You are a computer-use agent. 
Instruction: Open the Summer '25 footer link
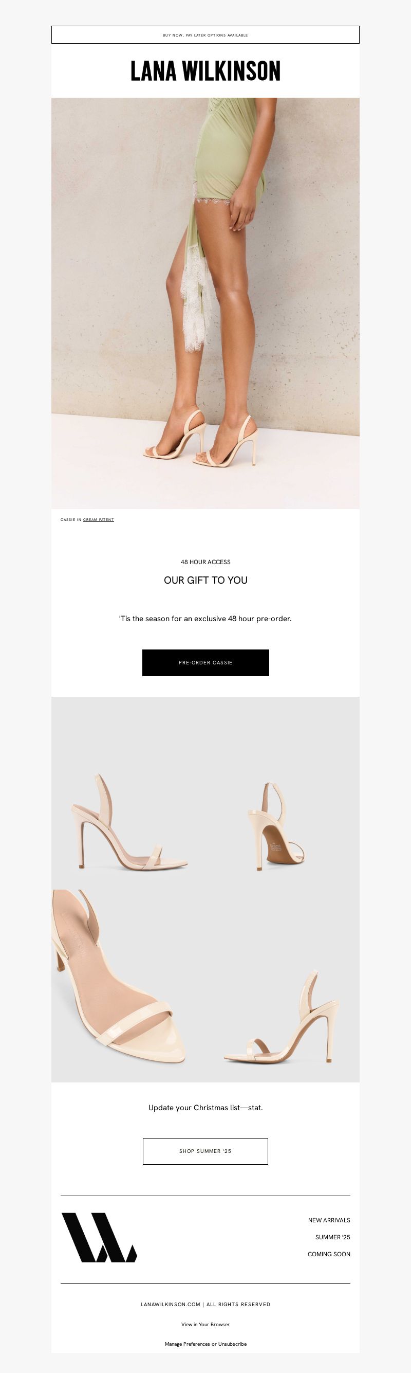[333, 1237]
